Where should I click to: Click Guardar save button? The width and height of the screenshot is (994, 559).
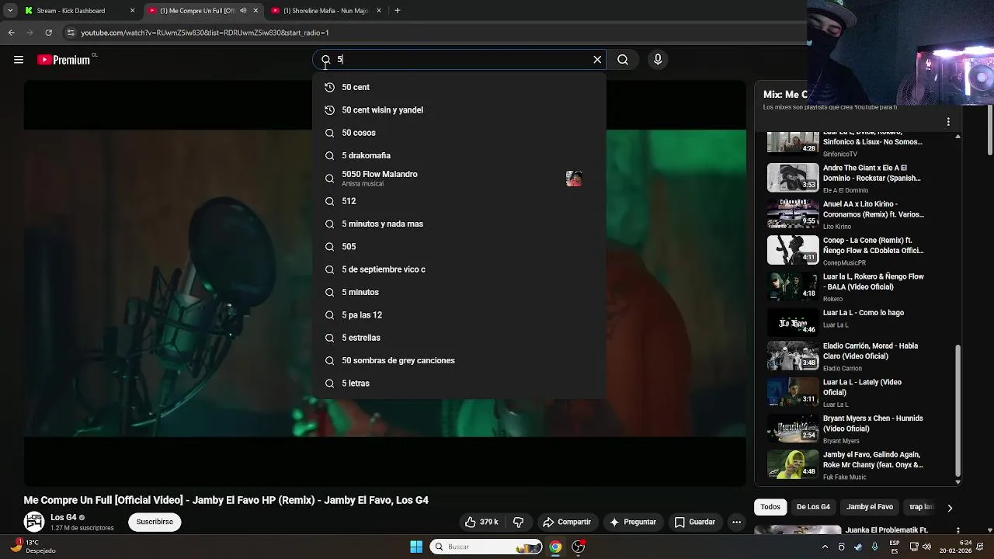coord(695,522)
